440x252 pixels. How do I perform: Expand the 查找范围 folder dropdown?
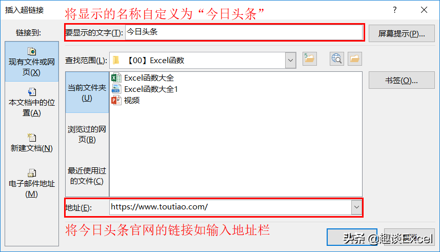[290, 60]
